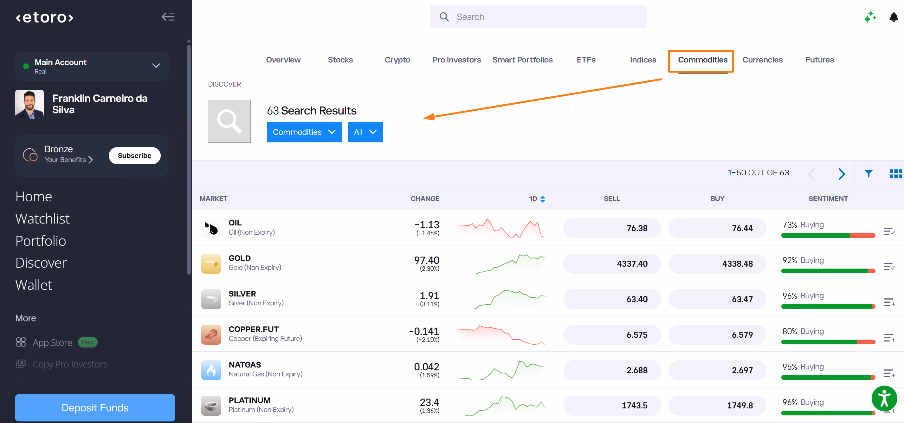Open the PLATINUM market icon

tap(211, 406)
